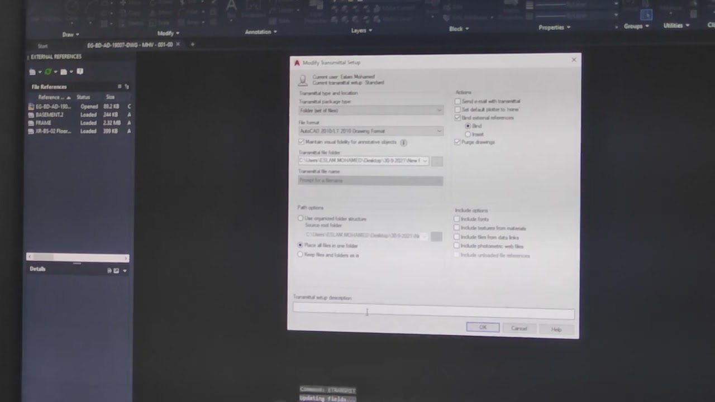
Task: Select the Bind radio button
Action: (468, 126)
